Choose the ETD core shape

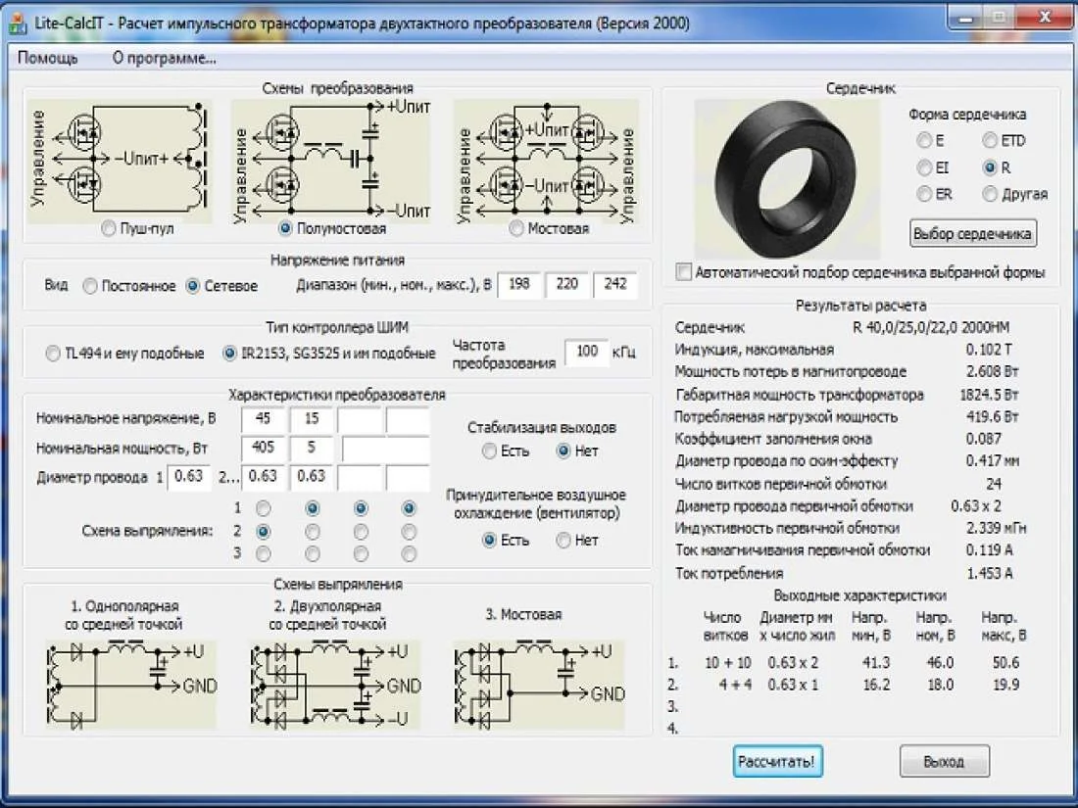(990, 141)
